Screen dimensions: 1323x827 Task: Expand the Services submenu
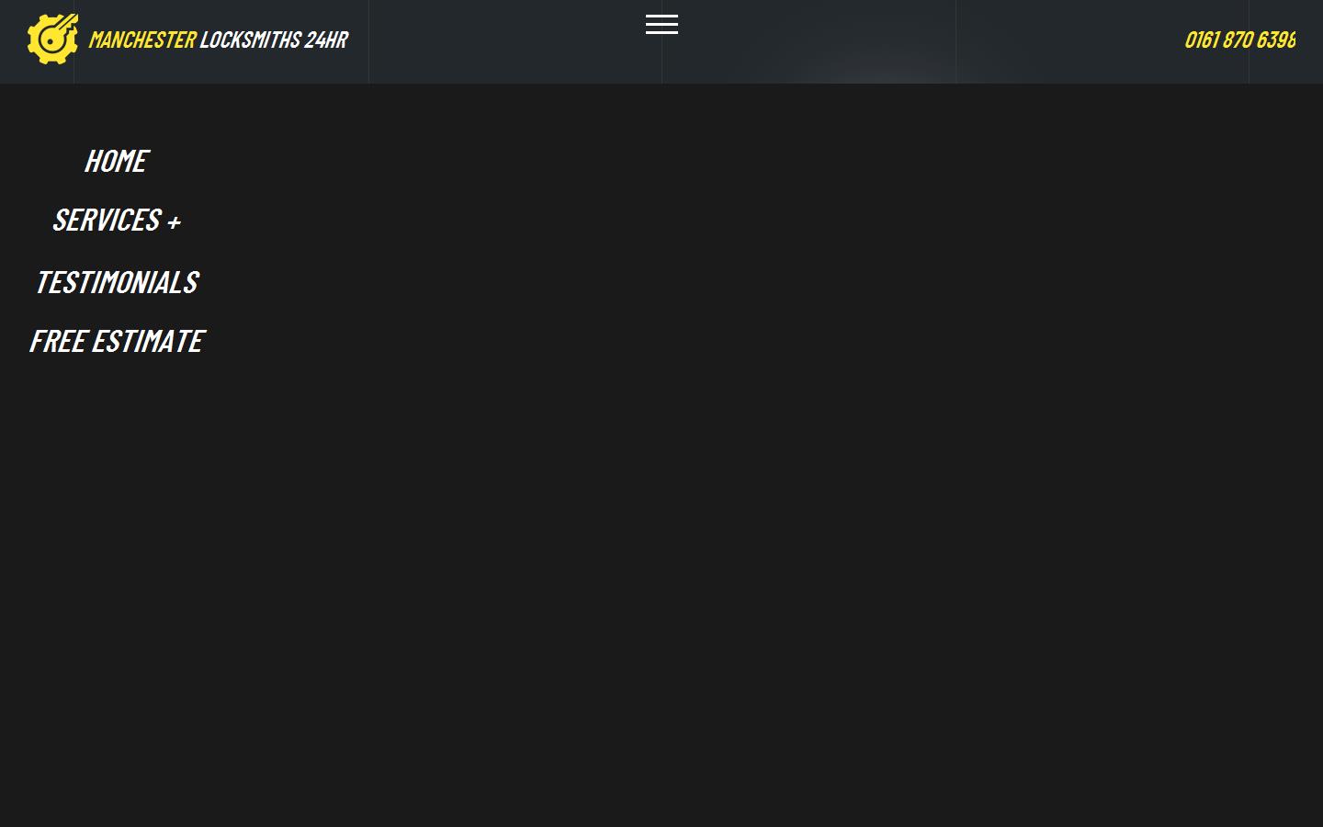[117, 221]
